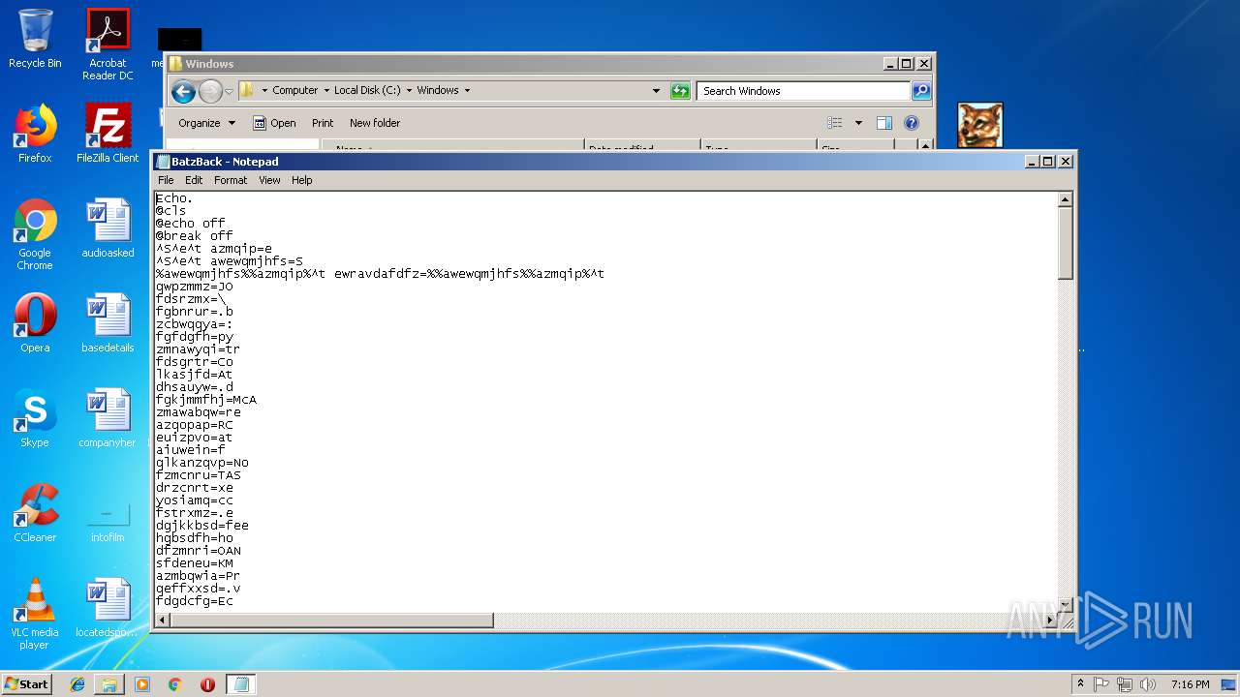Open the Chrome taskbar icon
The image size is (1240, 697).
tap(175, 684)
